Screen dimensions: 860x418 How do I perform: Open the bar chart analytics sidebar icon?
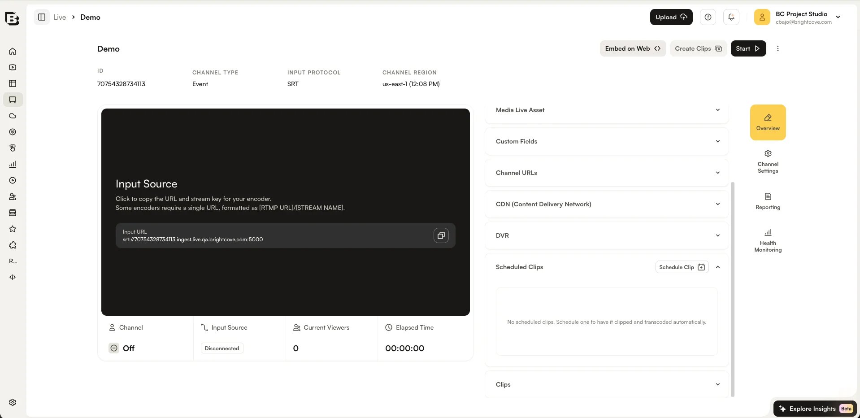[x=13, y=164]
